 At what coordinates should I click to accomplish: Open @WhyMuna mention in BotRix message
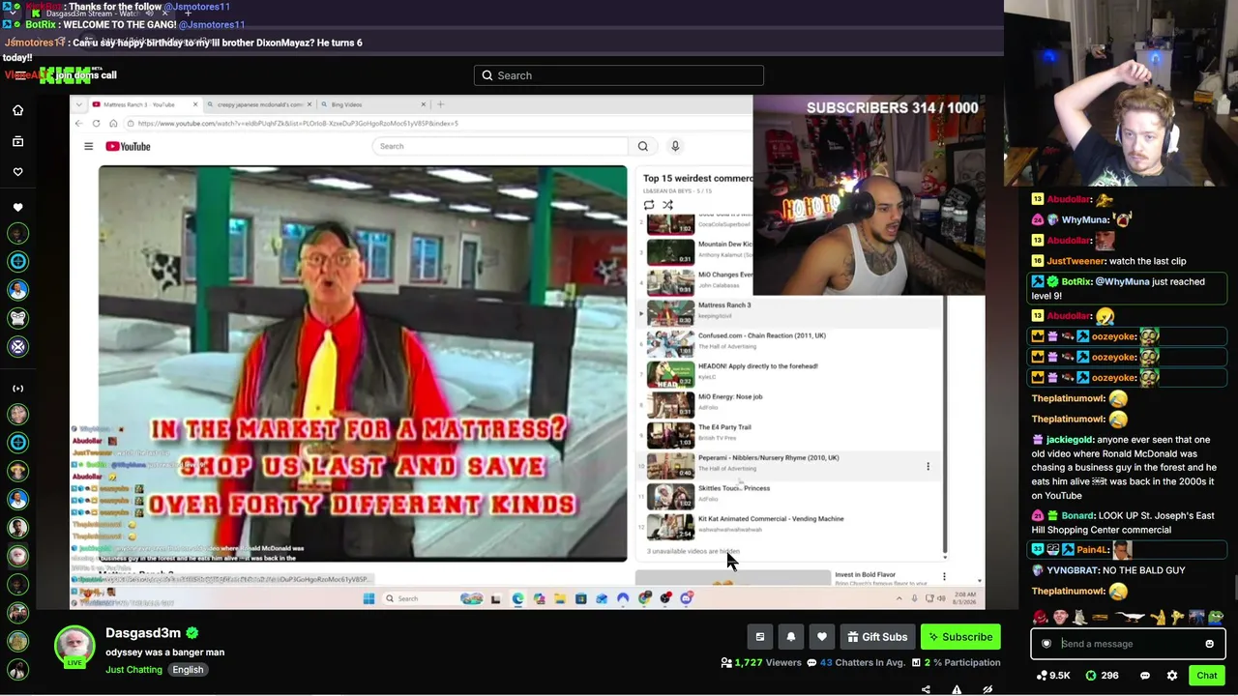(x=1123, y=281)
